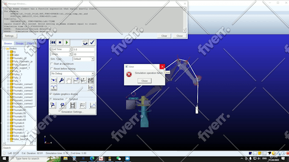Click Close in the Message Window
289x162 pixels.
179,36
